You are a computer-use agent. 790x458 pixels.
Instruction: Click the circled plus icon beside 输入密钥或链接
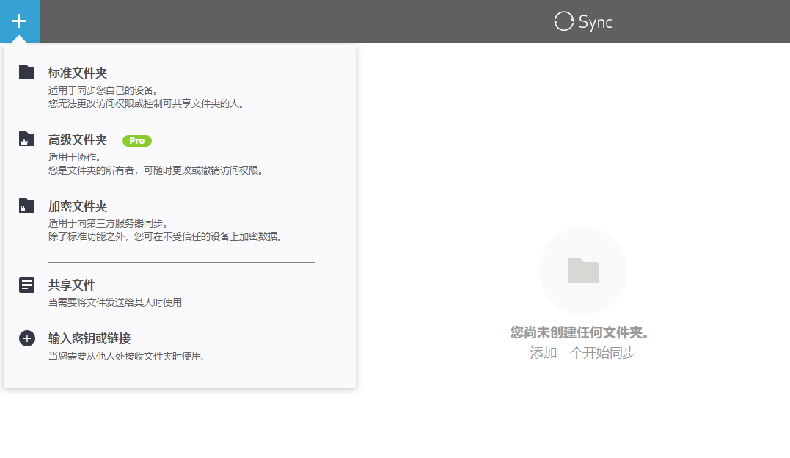(x=26, y=338)
